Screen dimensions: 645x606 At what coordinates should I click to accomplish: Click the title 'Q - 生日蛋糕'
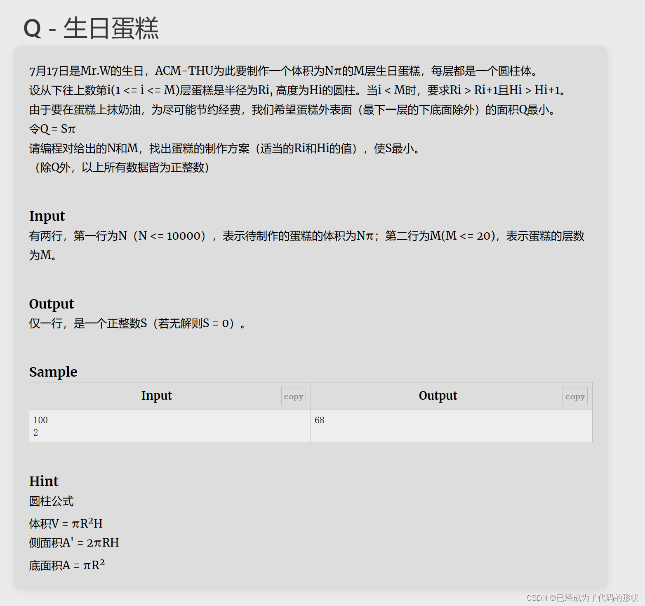tap(91, 28)
